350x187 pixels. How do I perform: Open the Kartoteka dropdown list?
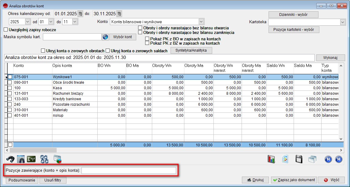pos(342,22)
